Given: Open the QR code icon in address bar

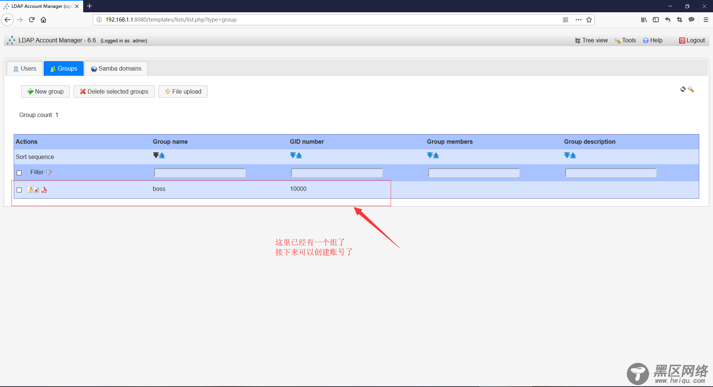Looking at the screenshot, I should point(566,20).
